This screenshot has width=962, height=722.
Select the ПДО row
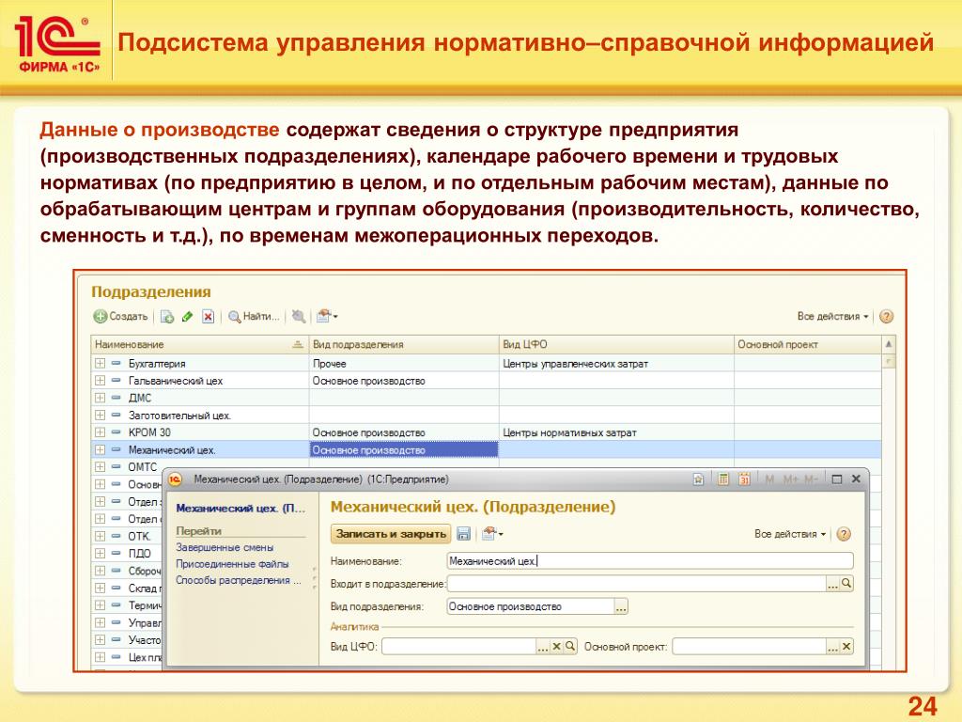139,553
